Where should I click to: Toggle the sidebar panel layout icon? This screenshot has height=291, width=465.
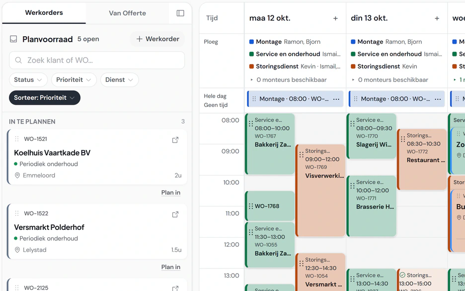pyautogui.click(x=180, y=13)
